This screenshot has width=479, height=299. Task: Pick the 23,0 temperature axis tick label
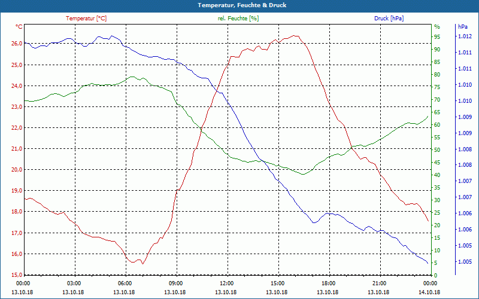17,107
